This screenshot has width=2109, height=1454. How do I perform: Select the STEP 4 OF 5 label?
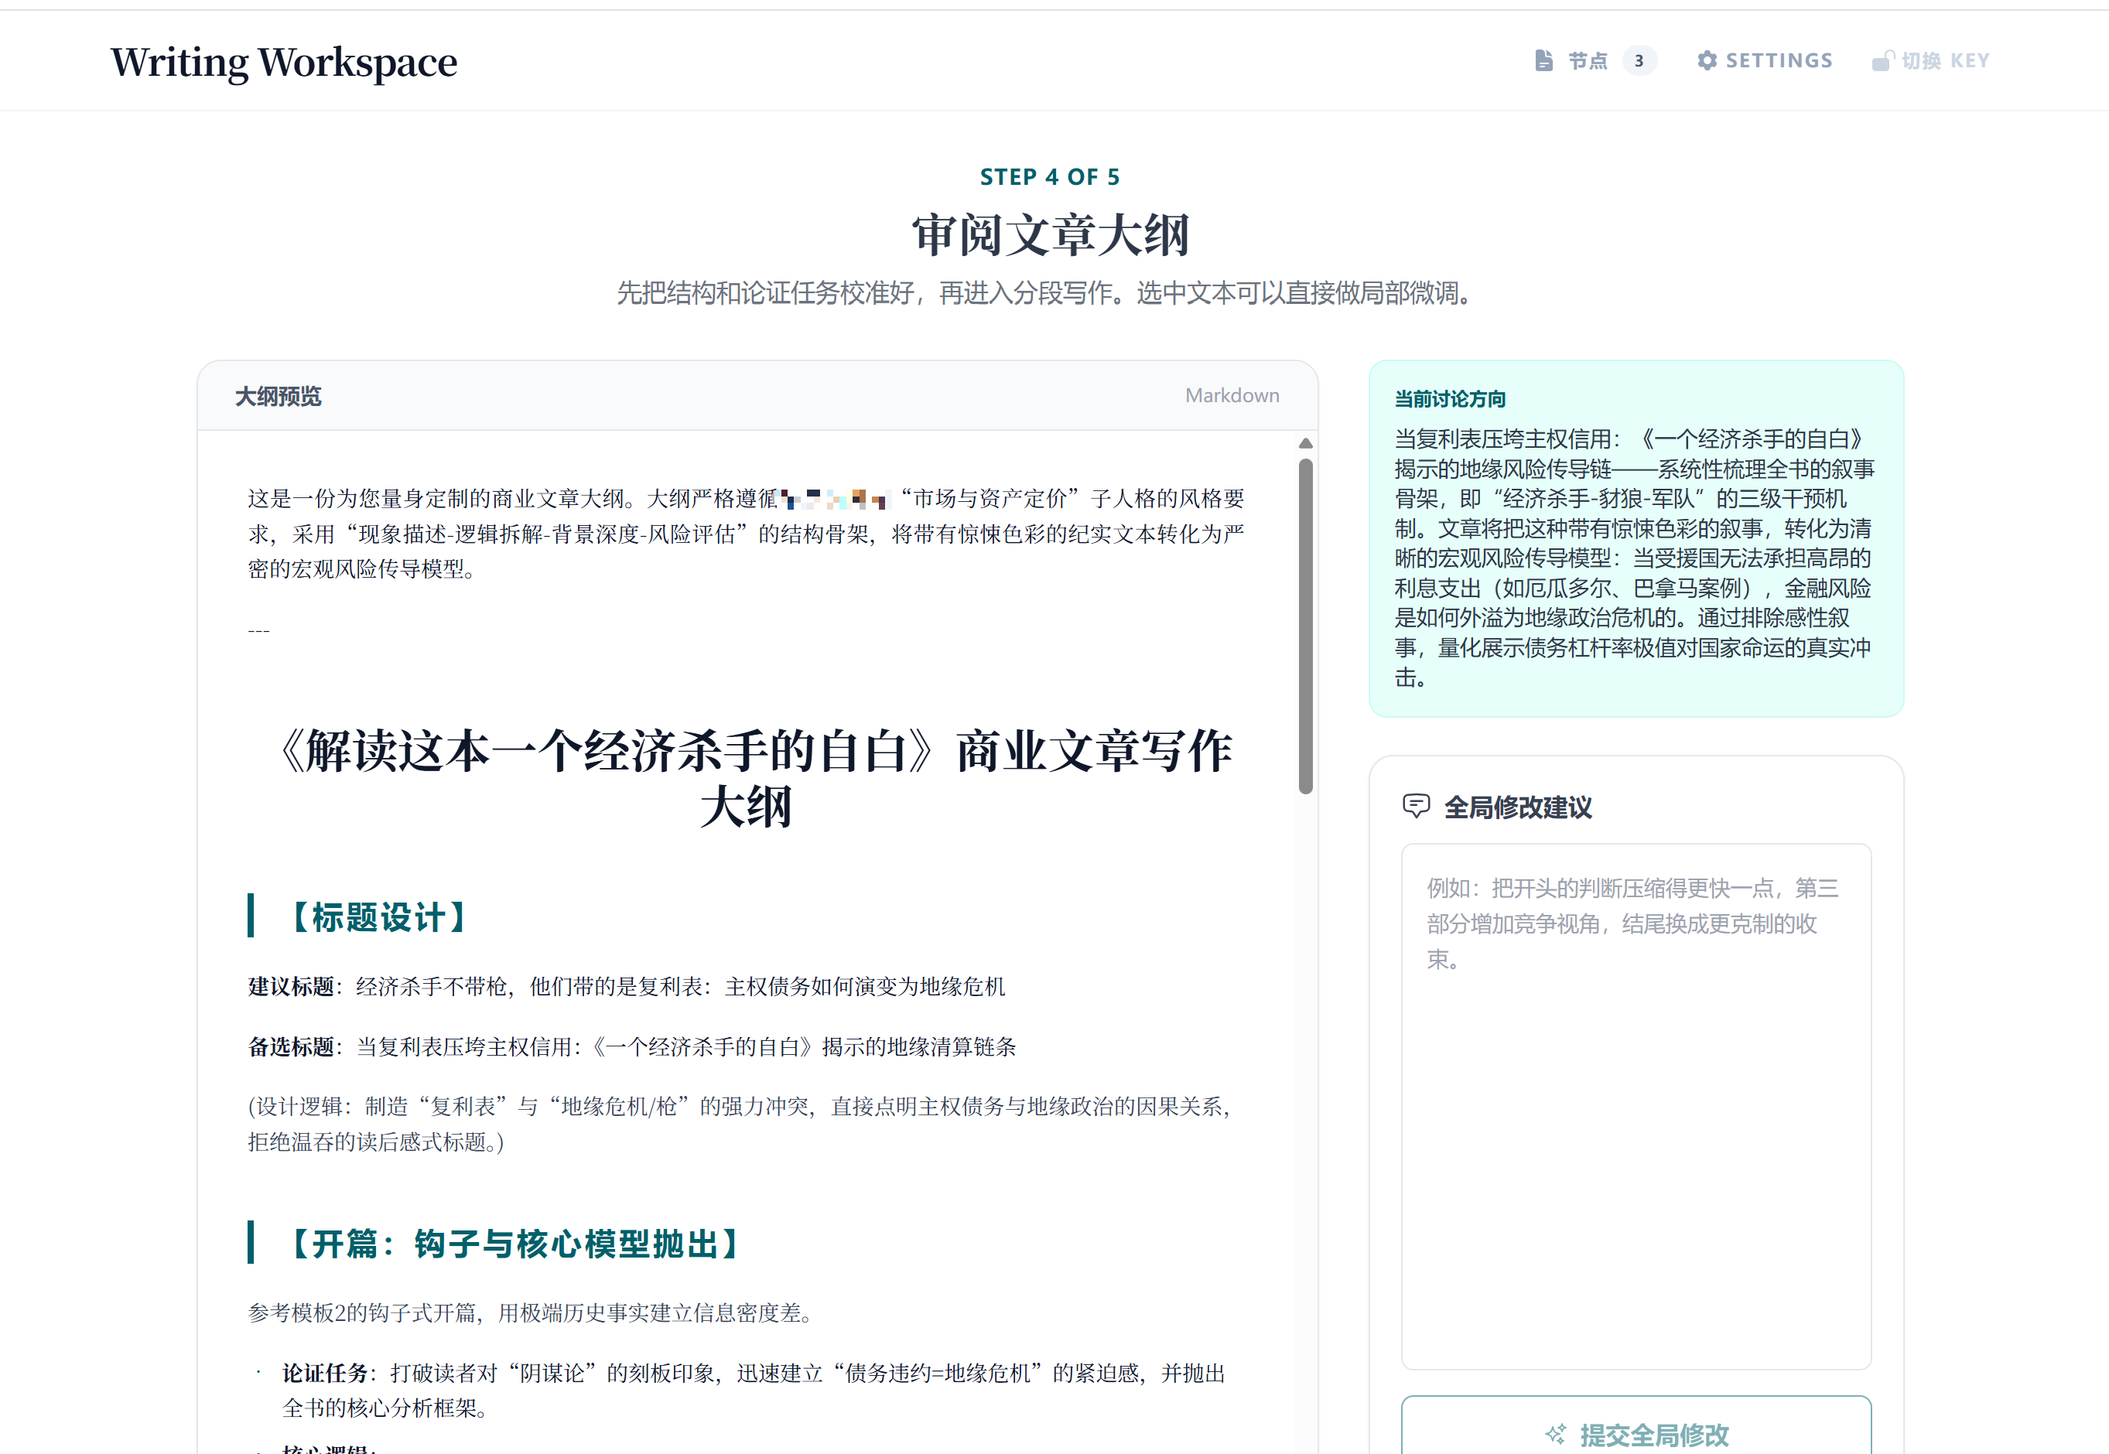[1051, 176]
